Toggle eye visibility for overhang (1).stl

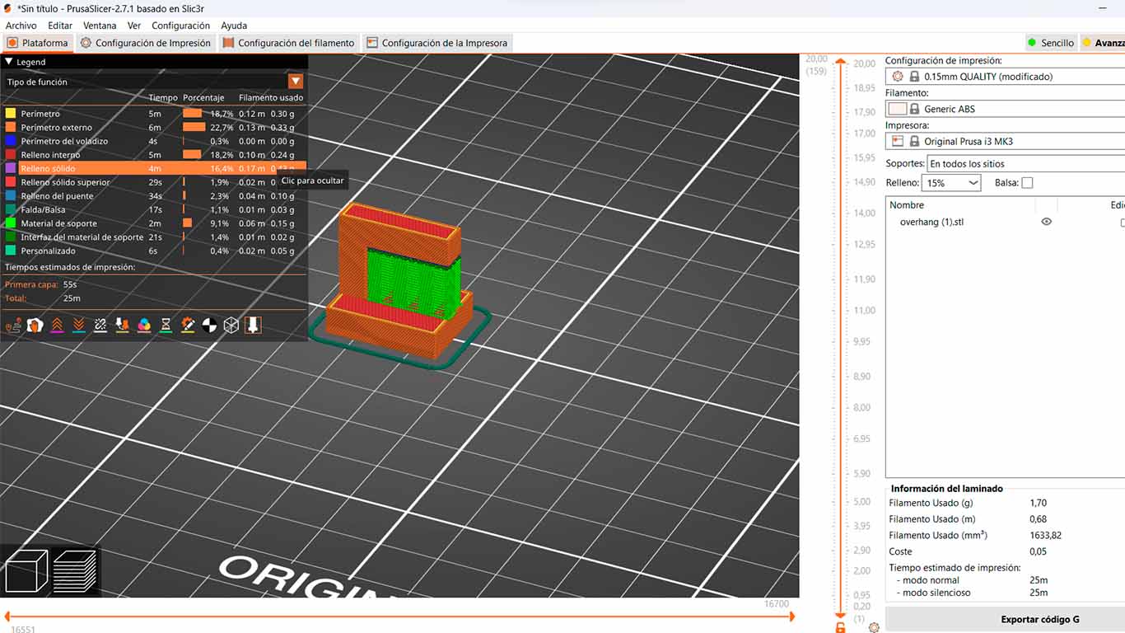[1046, 222]
